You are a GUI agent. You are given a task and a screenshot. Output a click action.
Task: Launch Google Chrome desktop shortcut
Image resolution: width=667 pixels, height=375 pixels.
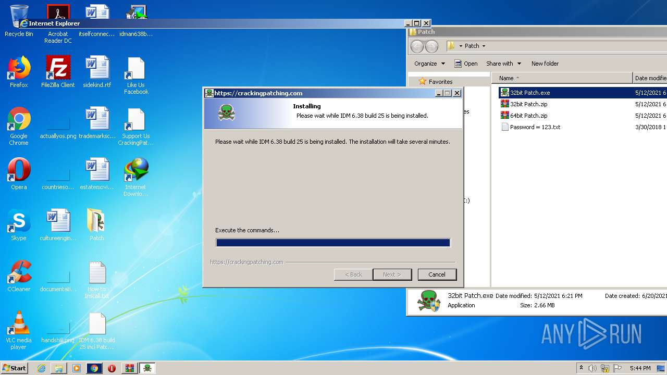[19, 126]
